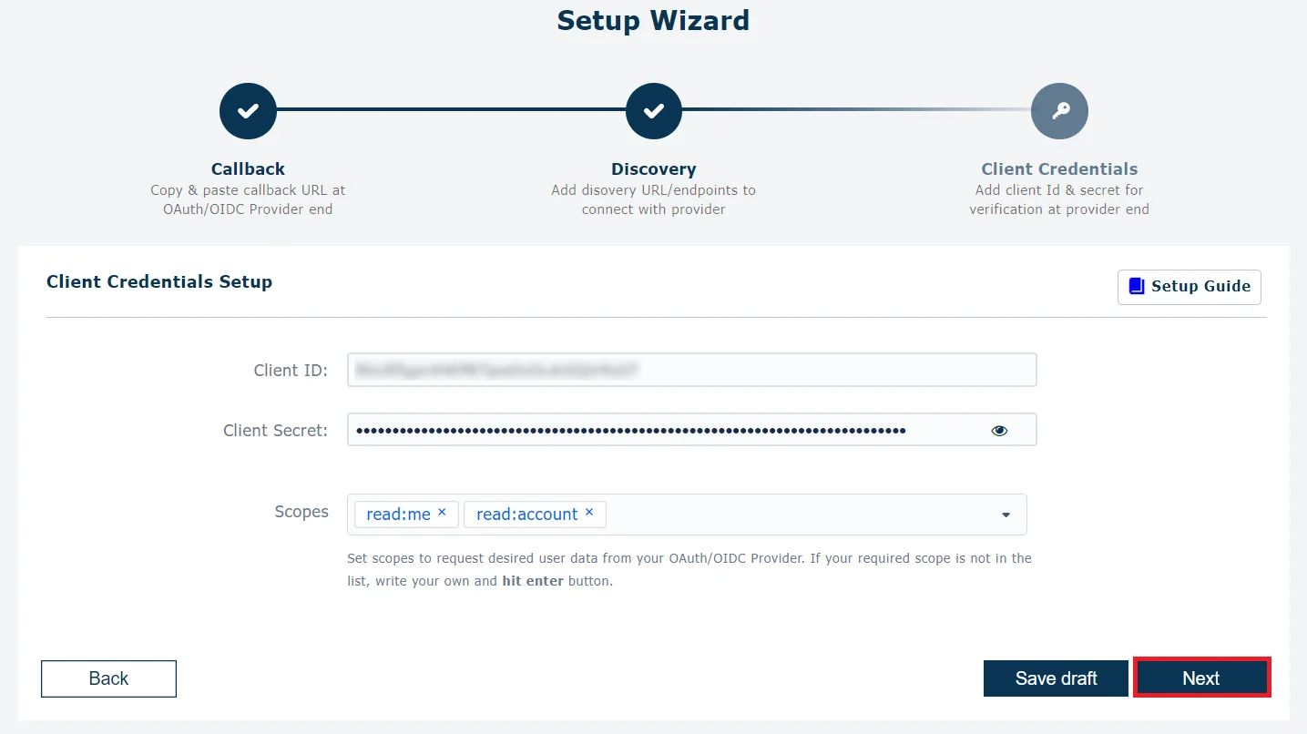Viewport: 1307px width, 734px height.
Task: Remove the read:account scope tag
Action: click(589, 513)
